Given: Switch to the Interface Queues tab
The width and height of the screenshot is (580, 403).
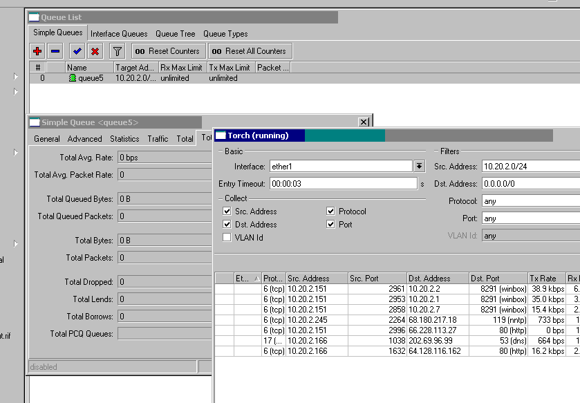Looking at the screenshot, I should [x=119, y=34].
